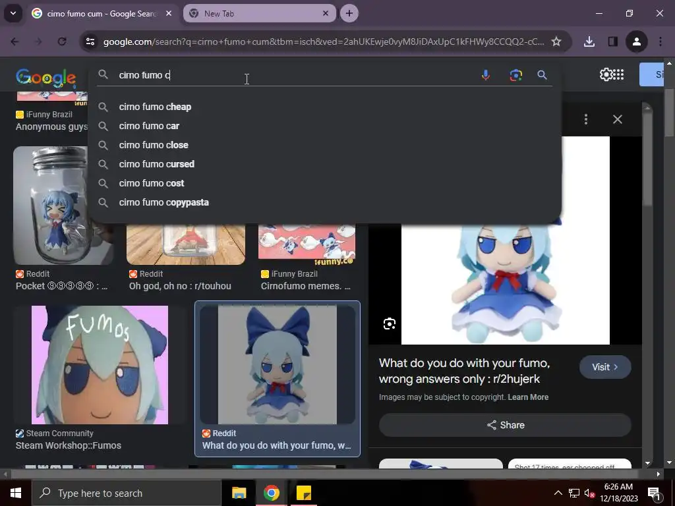Screen dimensions: 675x506
Task: View site information icon in address bar
Action: (90, 42)
